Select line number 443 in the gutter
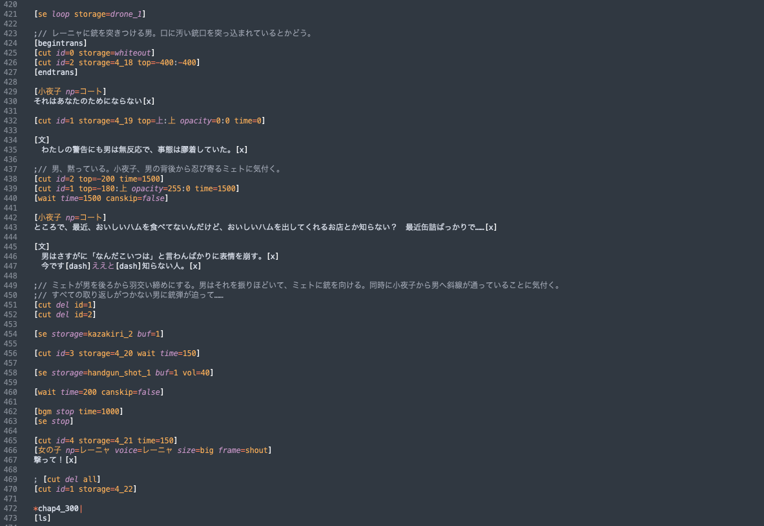764x526 pixels. click(x=10, y=227)
